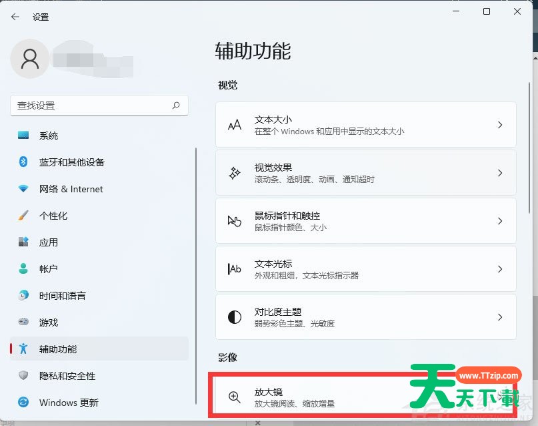Click the Bluetooth icon beside 蓝牙和其他设备

tap(24, 162)
